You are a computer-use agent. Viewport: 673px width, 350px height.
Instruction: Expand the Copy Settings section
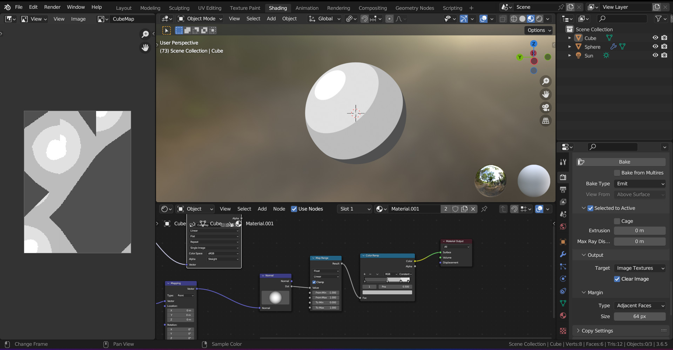coord(597,330)
